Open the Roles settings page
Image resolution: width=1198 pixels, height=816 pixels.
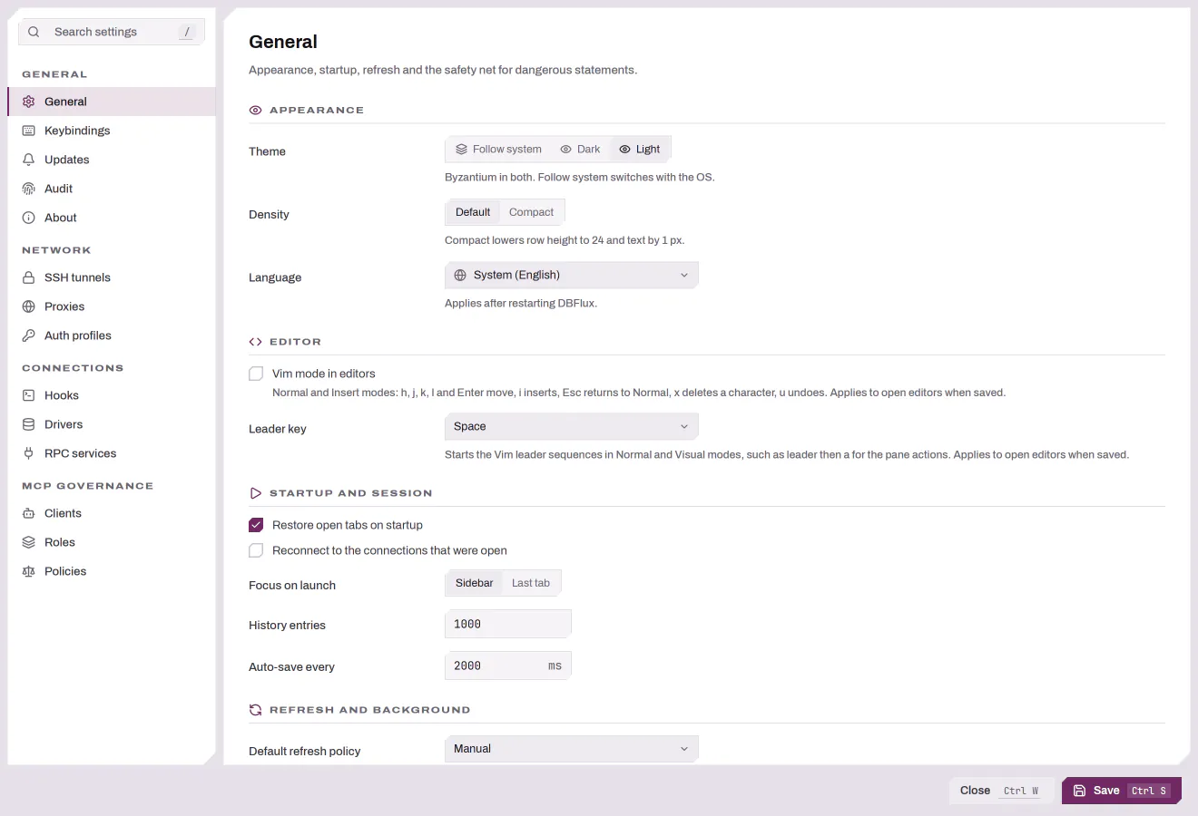pos(112,542)
